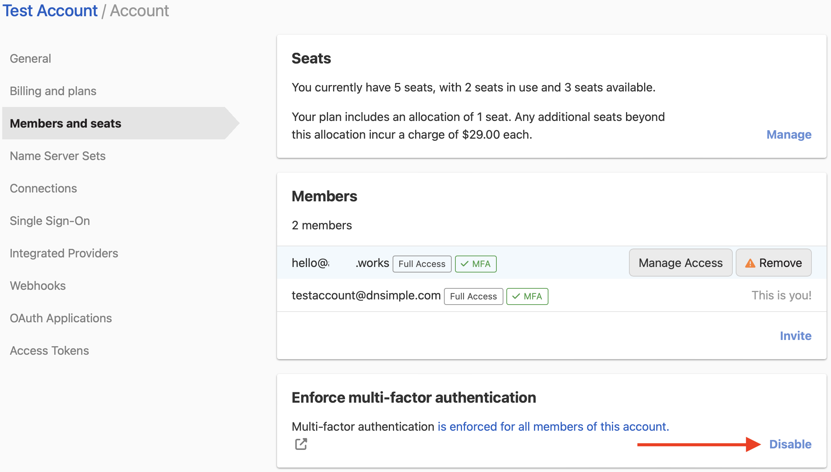Navigate to Webhooks
This screenshot has width=831, height=472.
coord(38,285)
